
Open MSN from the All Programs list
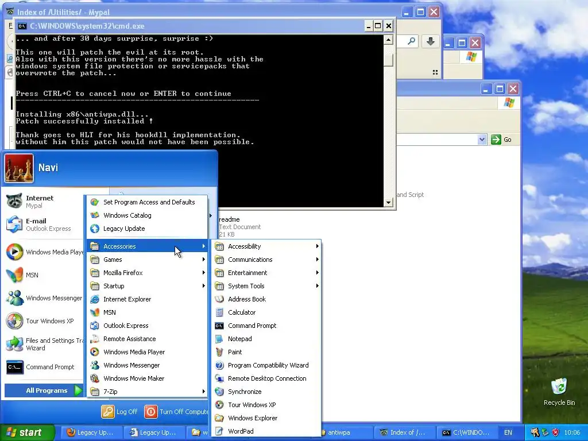click(147, 312)
